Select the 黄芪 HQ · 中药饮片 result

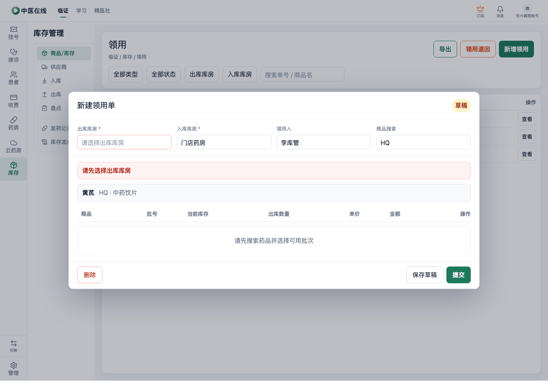click(274, 193)
